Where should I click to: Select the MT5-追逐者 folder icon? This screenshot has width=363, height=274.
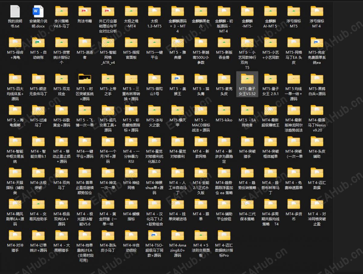[x=85, y=42]
